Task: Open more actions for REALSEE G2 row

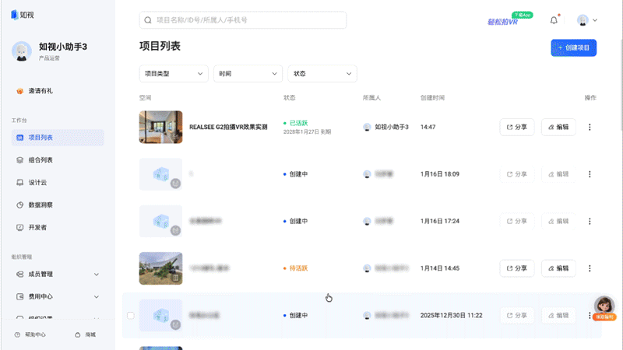Action: click(590, 127)
